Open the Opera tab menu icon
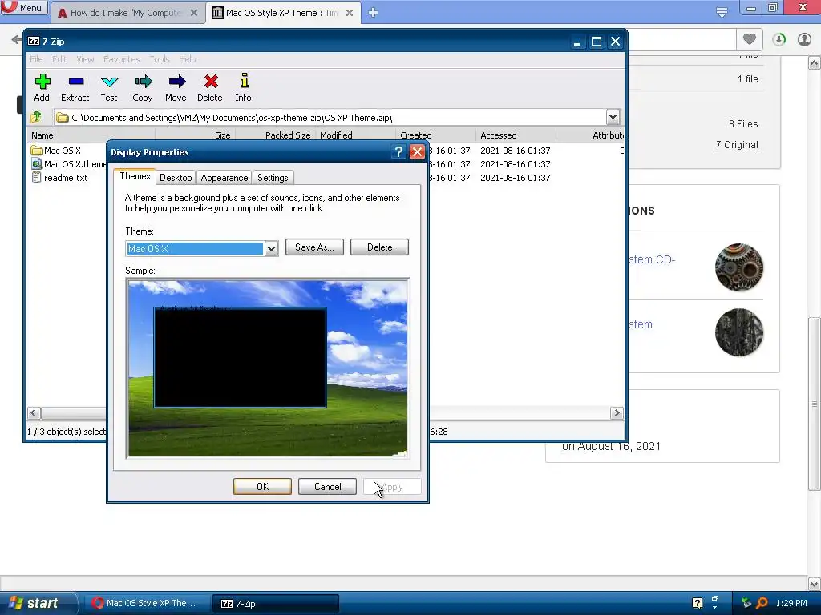821x615 pixels. (x=722, y=12)
